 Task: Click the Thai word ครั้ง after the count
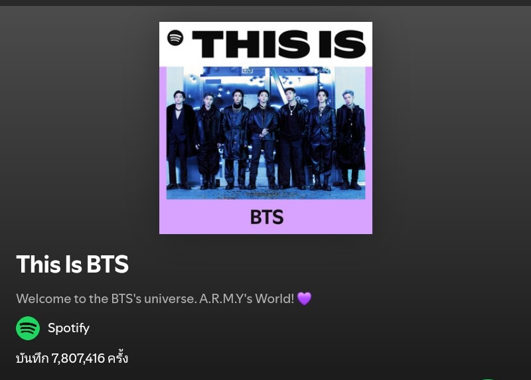117,357
